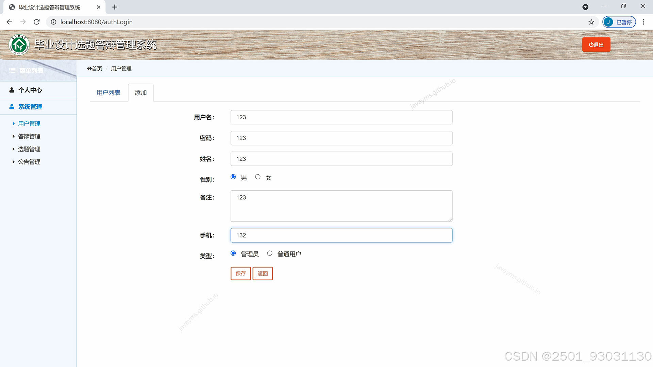Click the 退出 logout button
The image size is (653, 367).
pyautogui.click(x=596, y=45)
